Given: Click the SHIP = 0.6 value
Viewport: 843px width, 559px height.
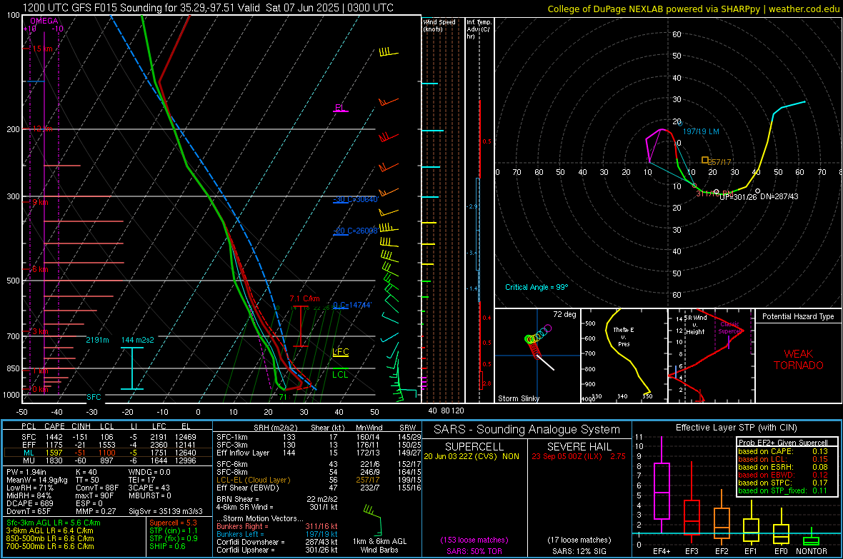Looking at the screenshot, I should pos(167,546).
